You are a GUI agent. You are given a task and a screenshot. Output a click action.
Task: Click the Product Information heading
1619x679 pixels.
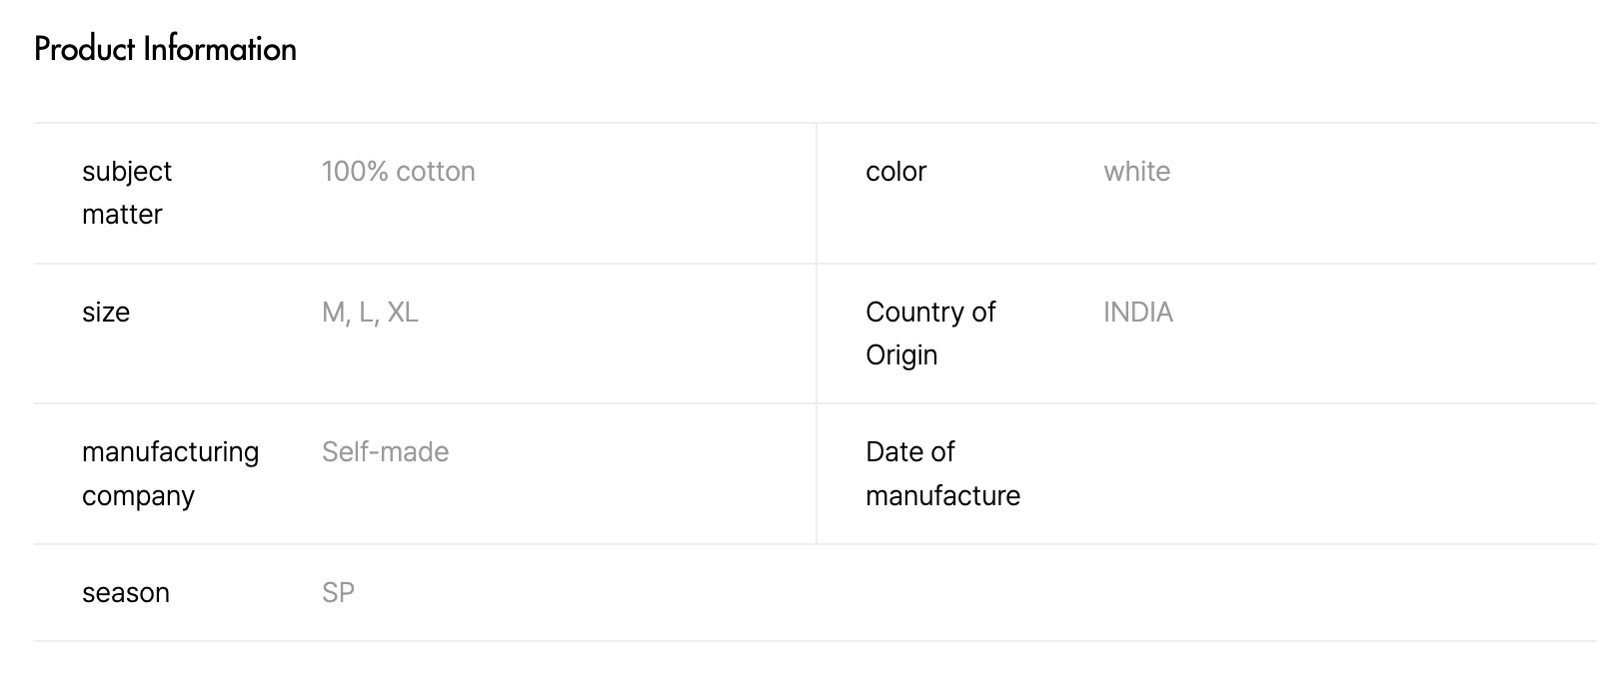tap(165, 49)
